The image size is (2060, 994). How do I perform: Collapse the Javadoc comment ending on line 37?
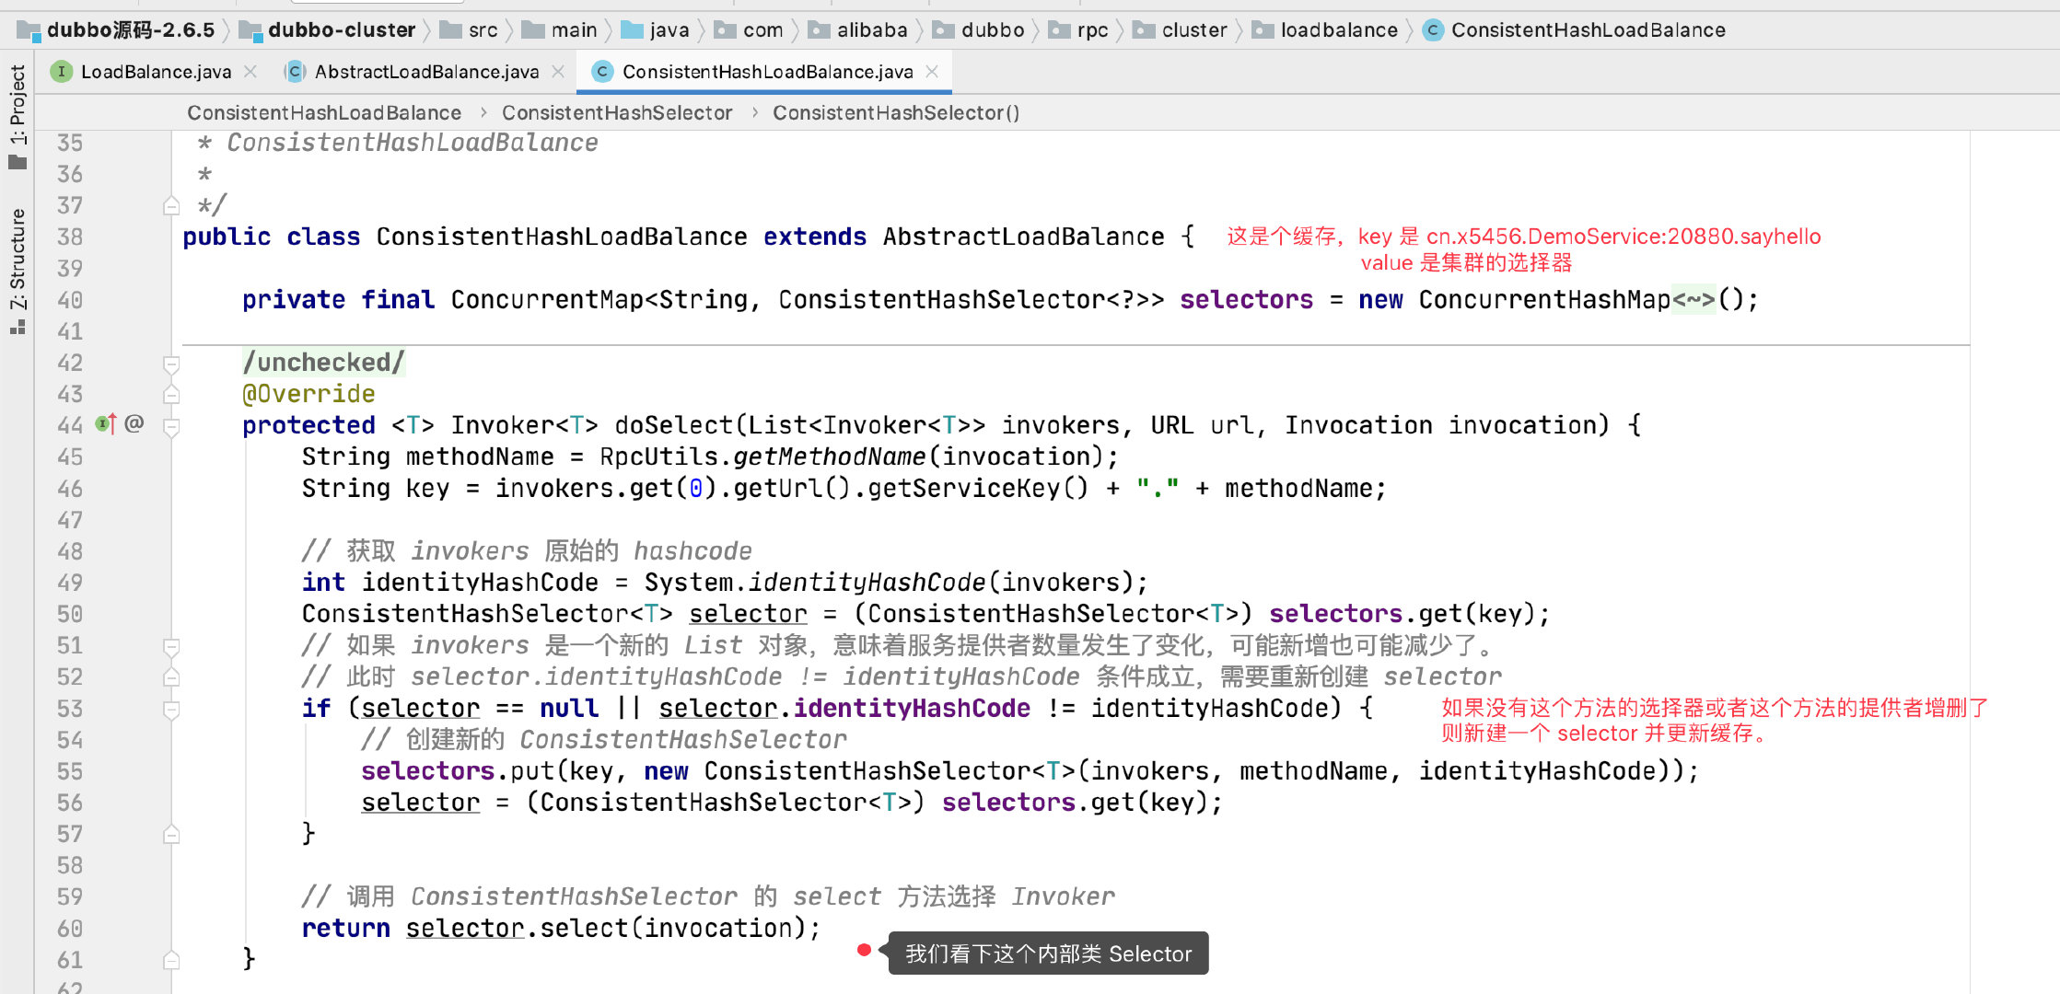pyautogui.click(x=171, y=206)
